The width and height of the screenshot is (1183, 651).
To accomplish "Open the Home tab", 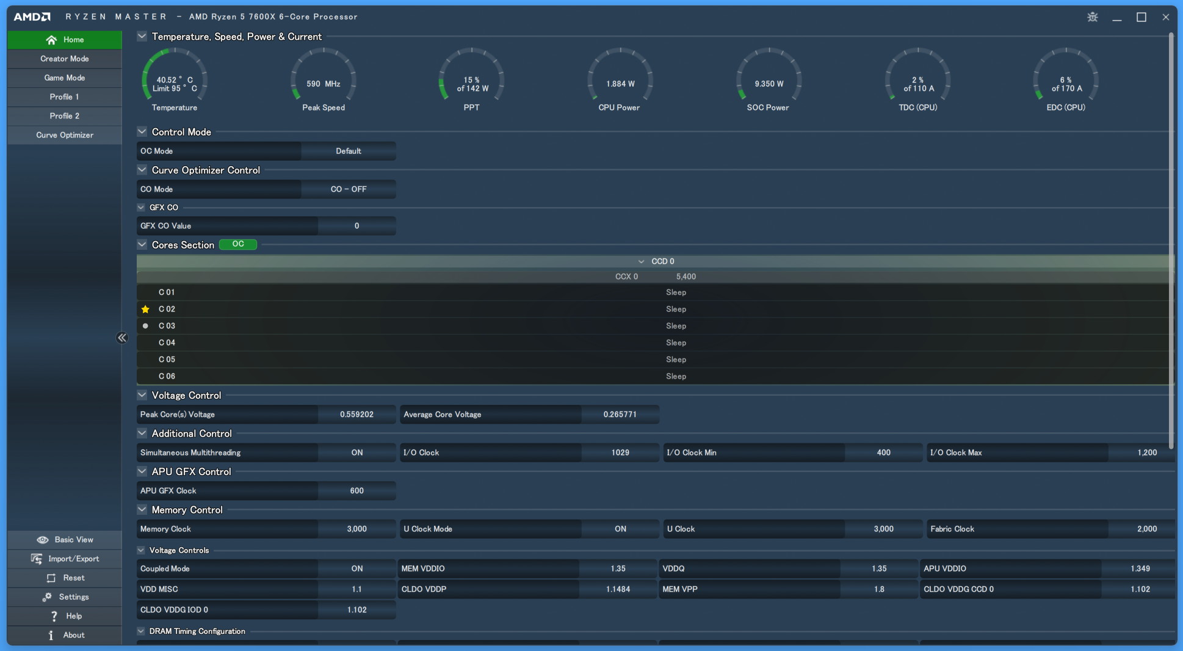I will (x=65, y=40).
